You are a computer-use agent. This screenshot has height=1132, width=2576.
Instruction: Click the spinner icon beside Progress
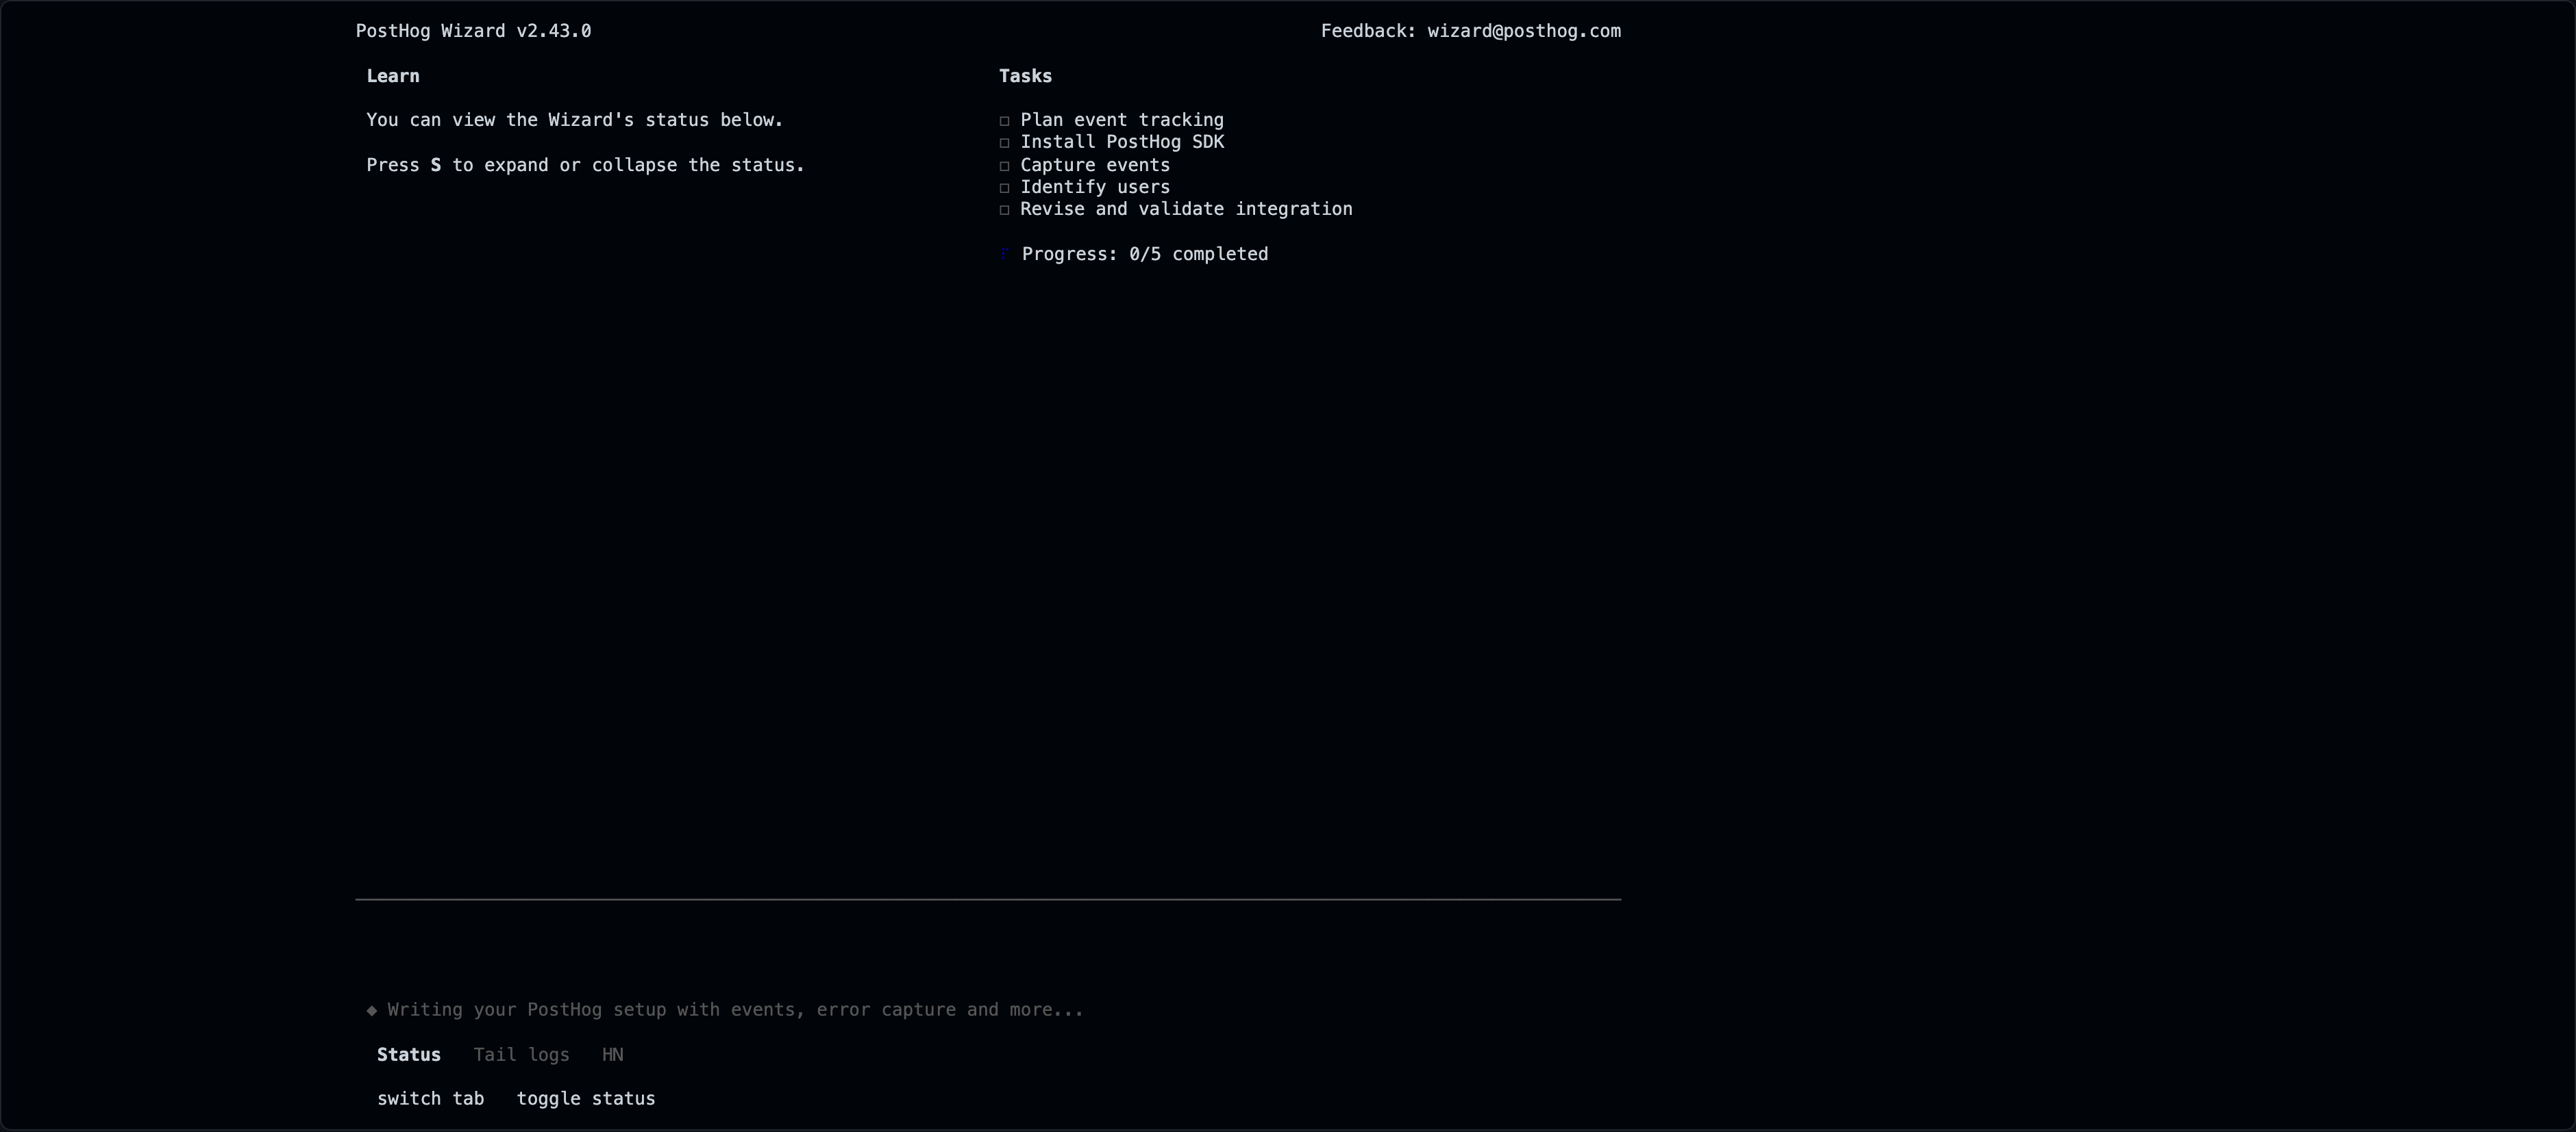tap(1004, 254)
